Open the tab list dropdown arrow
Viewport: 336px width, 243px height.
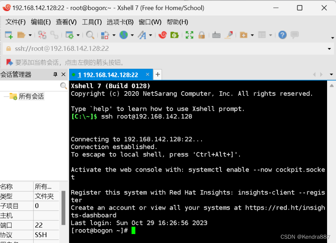[x=331, y=75]
